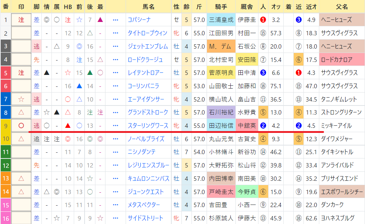Click the more options dots for ジェットエンブレム
This screenshot has width=365, height=224.
pos(116,46)
